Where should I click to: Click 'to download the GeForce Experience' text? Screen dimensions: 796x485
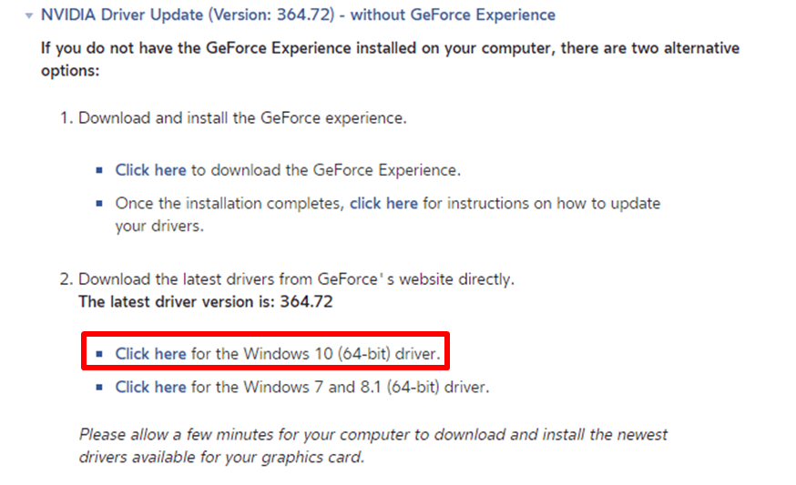coord(325,170)
